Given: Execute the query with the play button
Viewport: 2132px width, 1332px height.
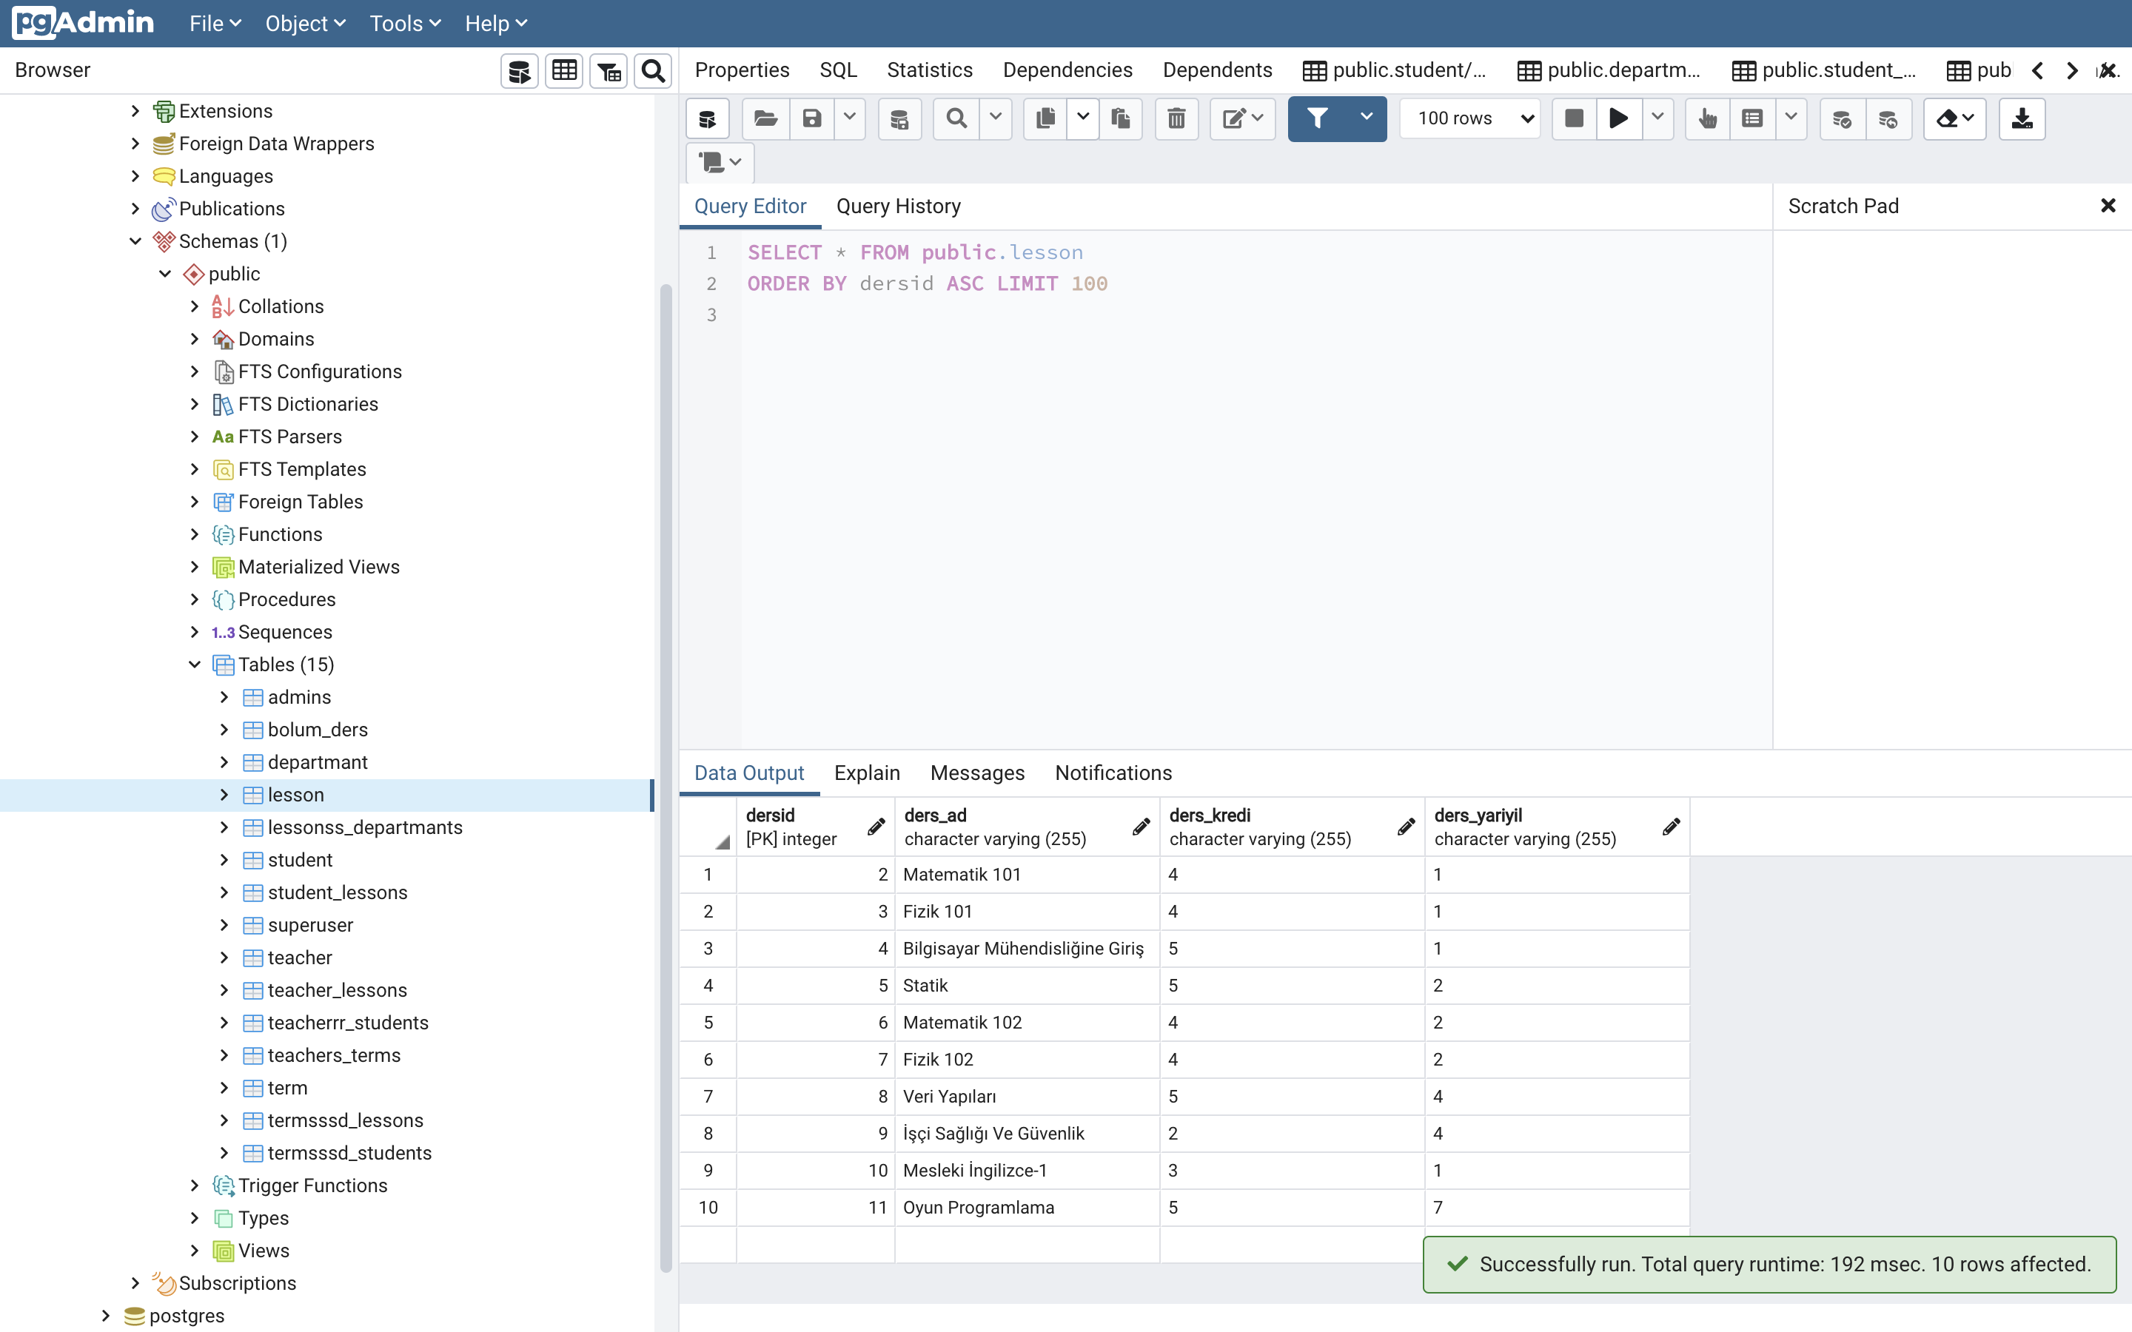Looking at the screenshot, I should coord(1618,118).
